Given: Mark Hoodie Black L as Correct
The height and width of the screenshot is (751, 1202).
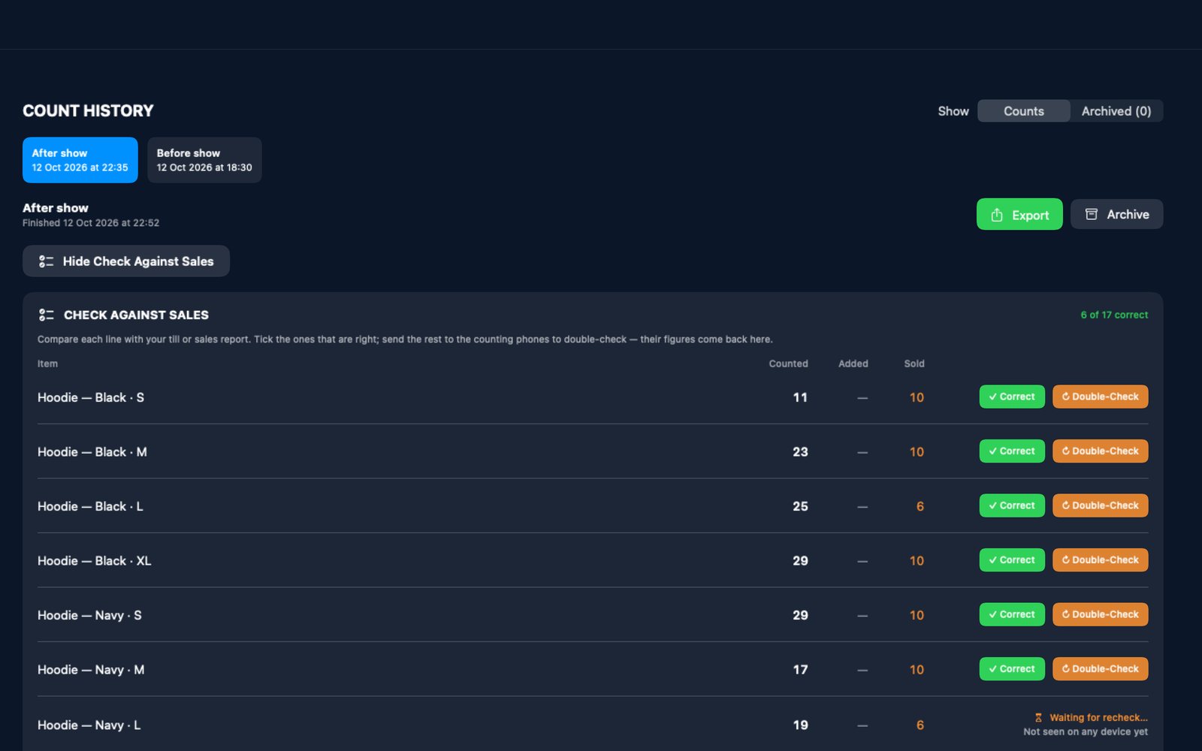Looking at the screenshot, I should pyautogui.click(x=1012, y=505).
